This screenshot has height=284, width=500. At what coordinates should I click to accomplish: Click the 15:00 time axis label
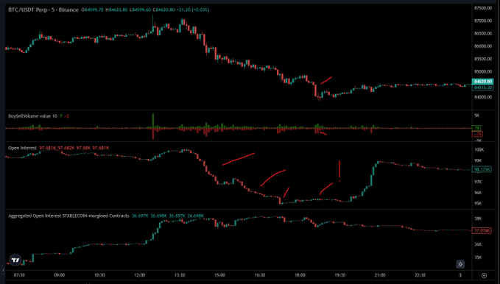(219, 275)
